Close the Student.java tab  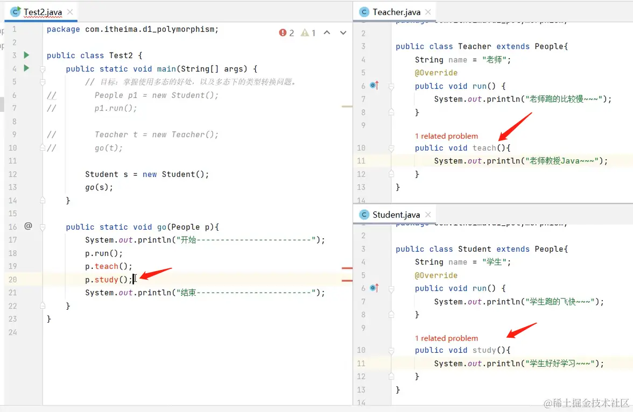tap(428, 215)
